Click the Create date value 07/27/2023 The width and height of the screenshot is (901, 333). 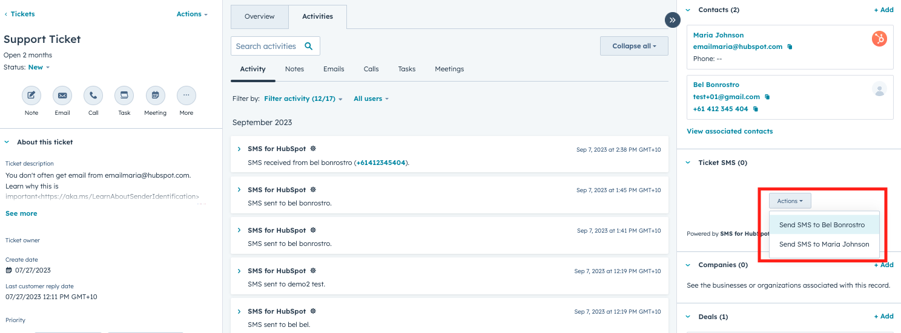[x=33, y=270]
